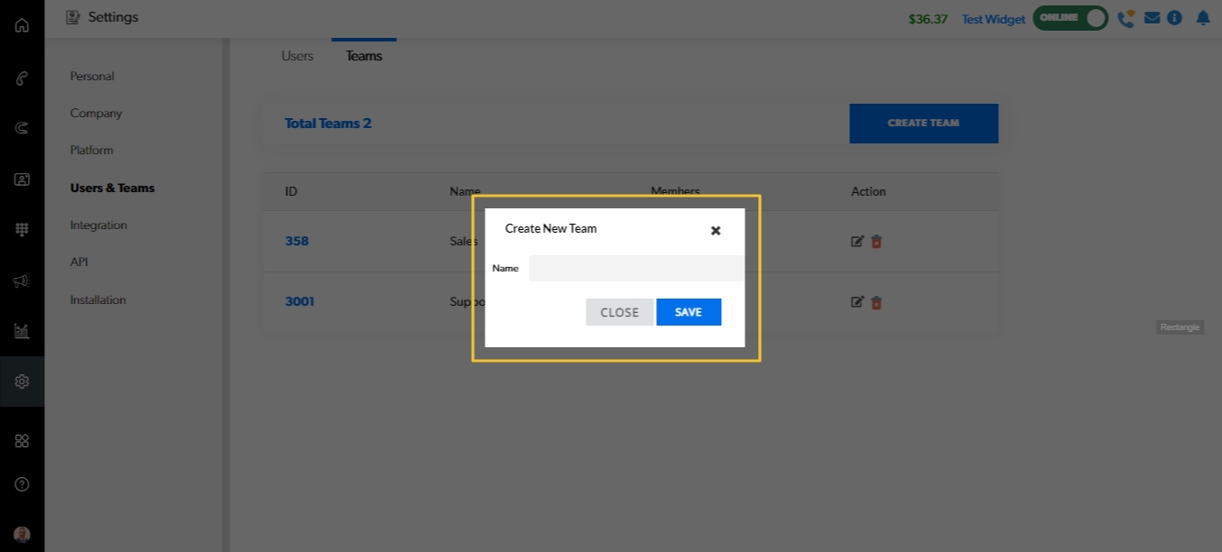The image size is (1222, 552).
Task: Open the dial pad icon in sidebar
Action: (x=22, y=230)
